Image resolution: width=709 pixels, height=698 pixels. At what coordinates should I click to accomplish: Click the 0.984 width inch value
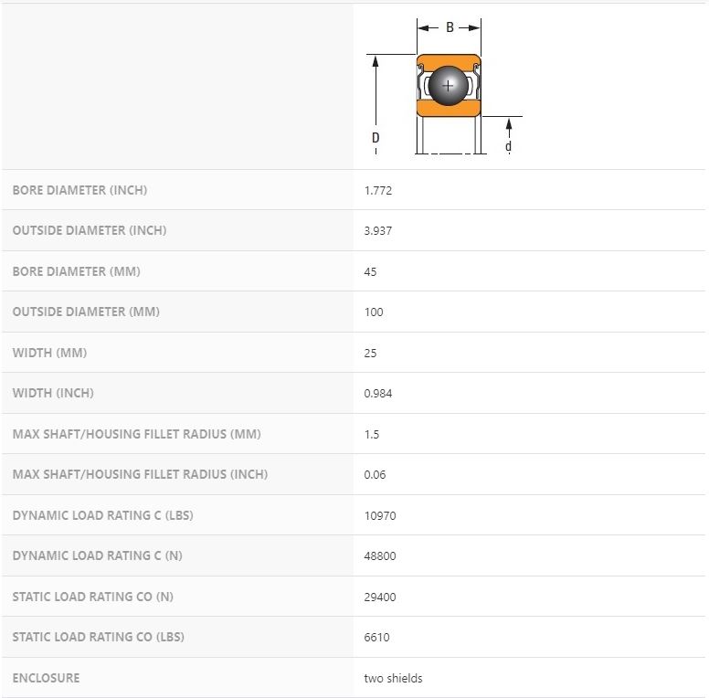[x=378, y=393]
